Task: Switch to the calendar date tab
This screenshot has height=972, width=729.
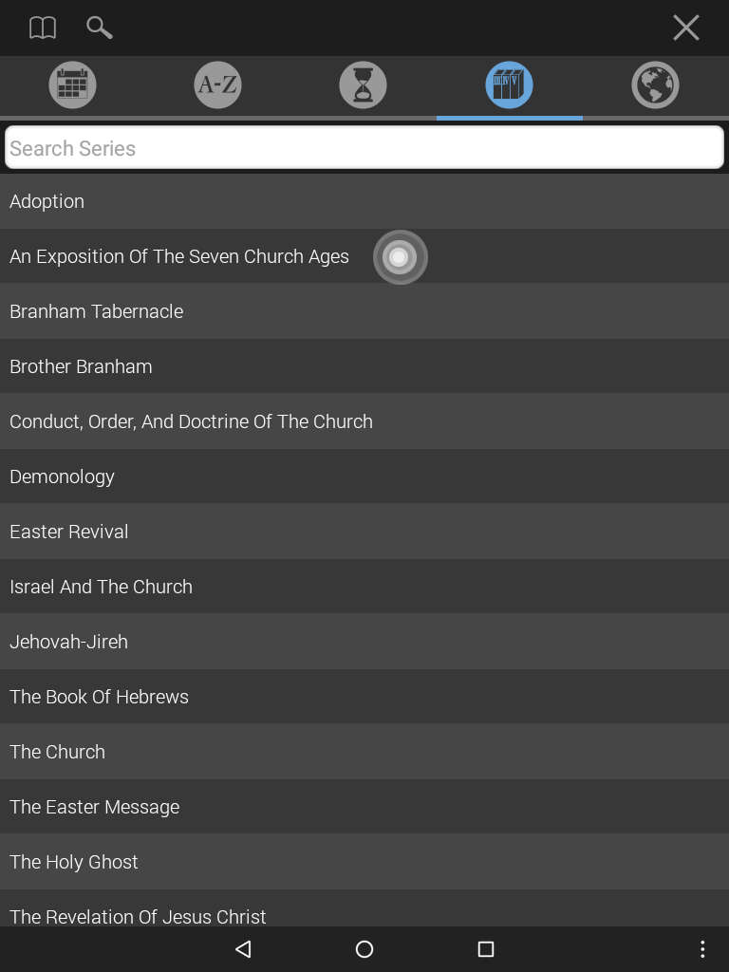Action: point(72,84)
